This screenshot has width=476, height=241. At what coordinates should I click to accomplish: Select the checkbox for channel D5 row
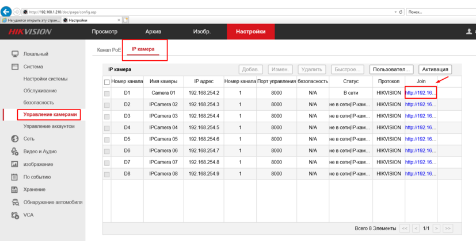tap(106, 139)
